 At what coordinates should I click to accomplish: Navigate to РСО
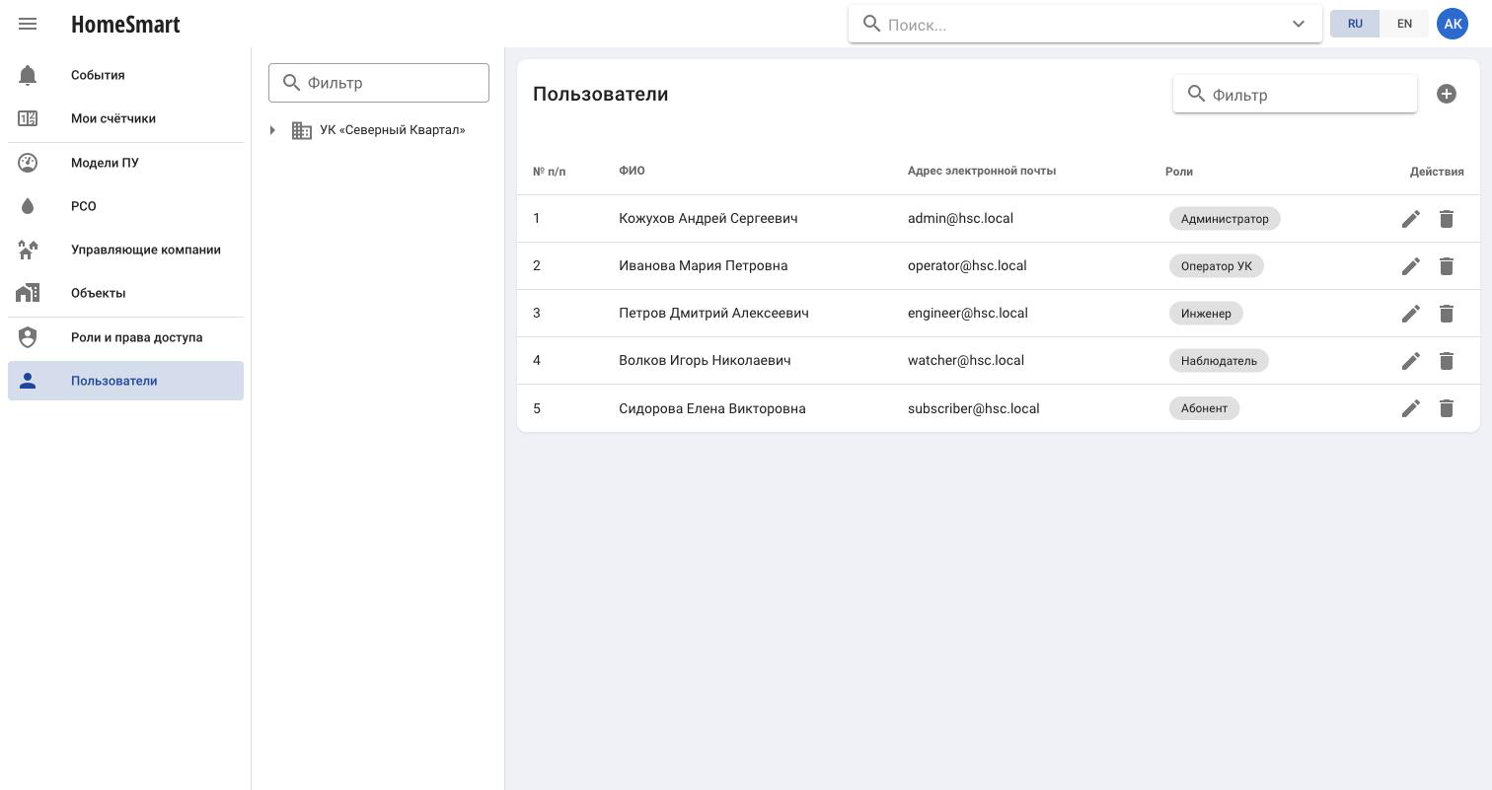point(126,206)
